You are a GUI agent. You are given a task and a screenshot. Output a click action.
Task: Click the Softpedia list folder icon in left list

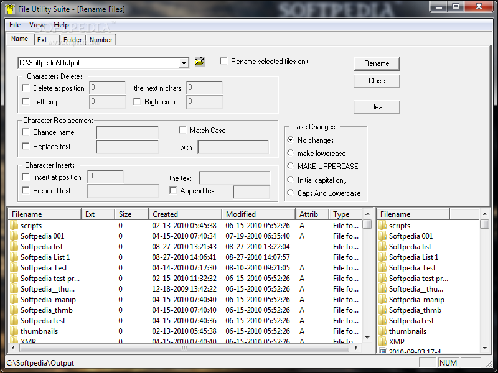point(14,246)
